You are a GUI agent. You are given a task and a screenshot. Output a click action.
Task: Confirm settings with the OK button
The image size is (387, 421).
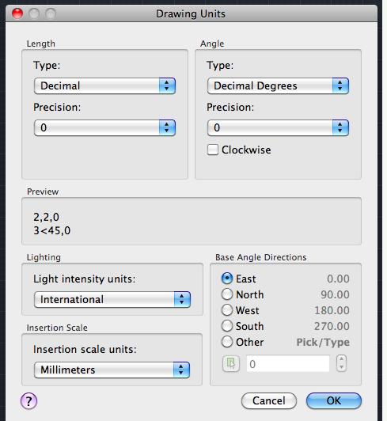(x=334, y=401)
